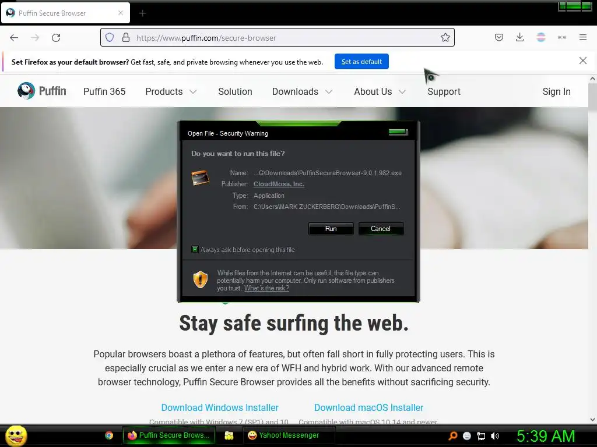Close the Puffin Secure Browser tab
Screen dimensions: 597x447
click(x=120, y=13)
